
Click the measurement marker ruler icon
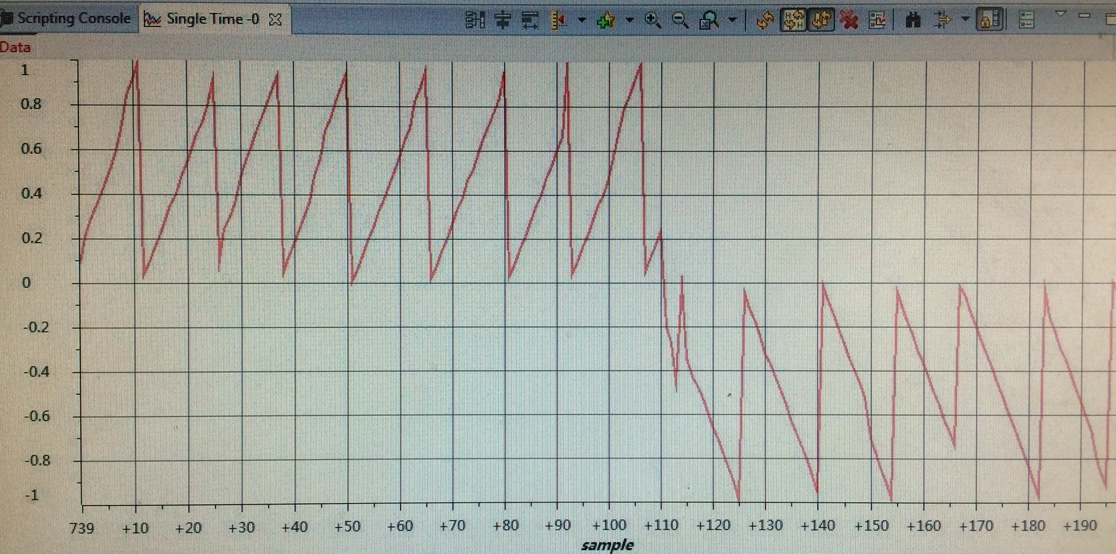[x=559, y=20]
